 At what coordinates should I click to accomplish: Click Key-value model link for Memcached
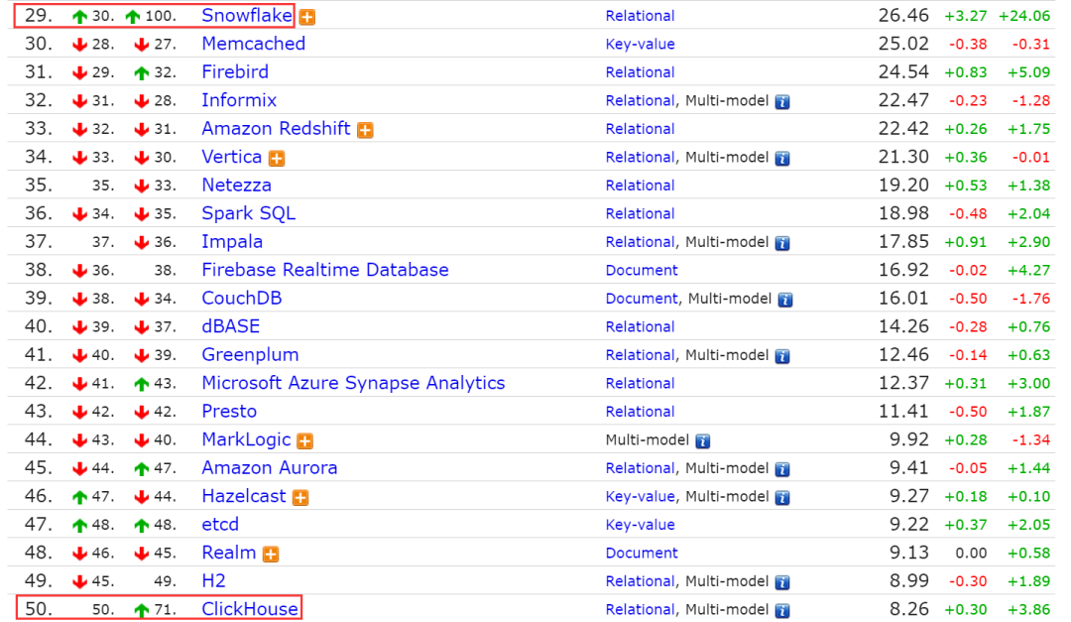(x=640, y=45)
